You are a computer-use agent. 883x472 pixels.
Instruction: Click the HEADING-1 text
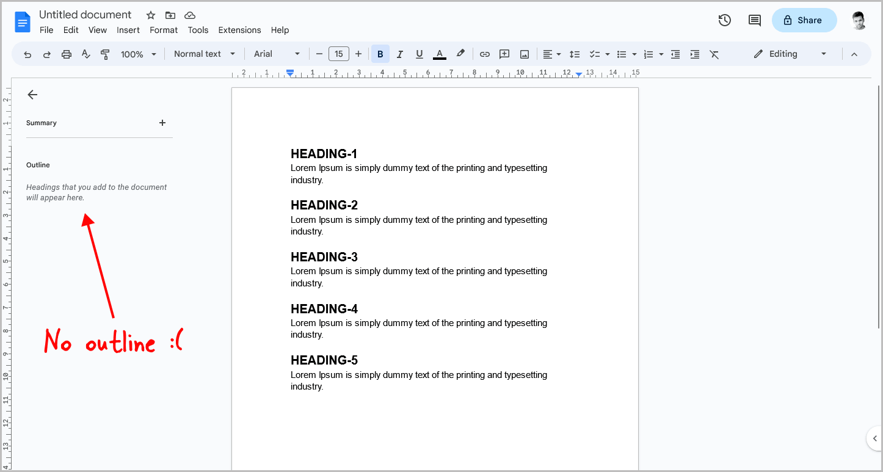pos(324,154)
